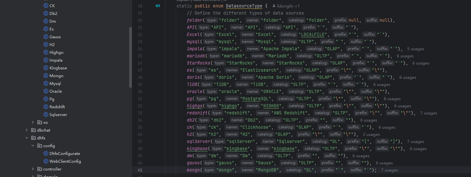The width and height of the screenshot is (471, 177).
Task: Show the 8 usages of pg
Action: pos(392,99)
